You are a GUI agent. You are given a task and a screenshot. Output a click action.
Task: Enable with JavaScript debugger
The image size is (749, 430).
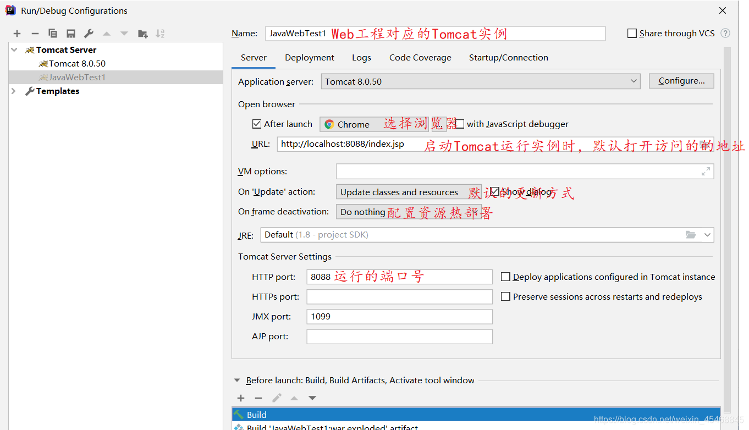click(460, 124)
